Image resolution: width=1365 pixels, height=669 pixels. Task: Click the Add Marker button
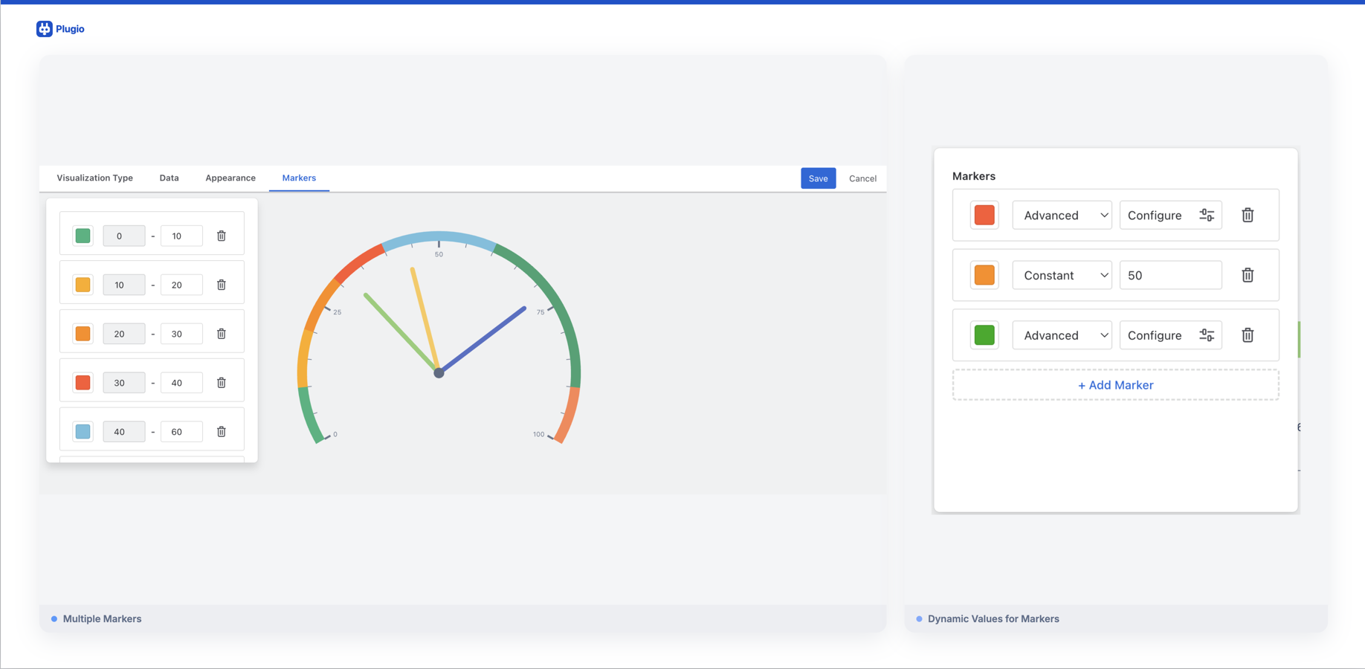[1115, 385]
